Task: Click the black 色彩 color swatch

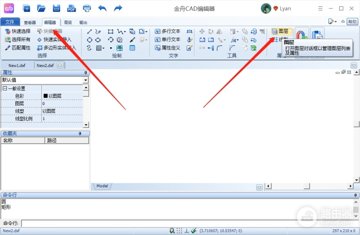Action: pyautogui.click(x=45, y=96)
